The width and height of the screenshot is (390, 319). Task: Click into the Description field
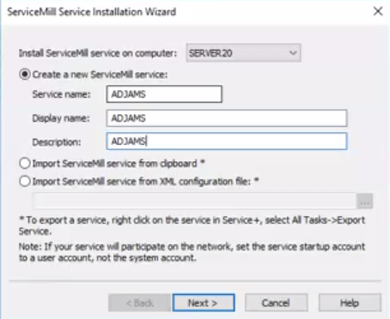point(227,141)
